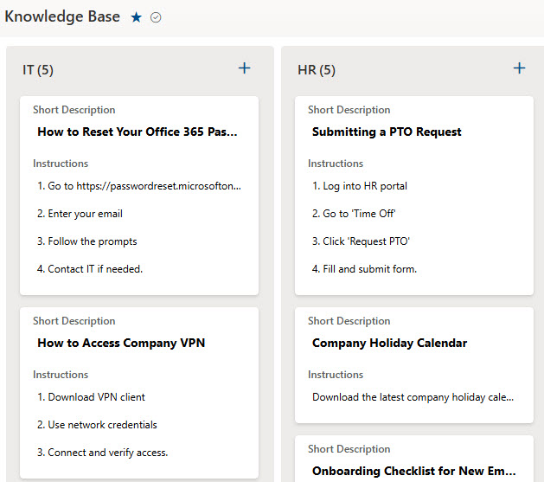544x482 pixels.
Task: Open Submitting a PTO Request card
Action: 414,196
